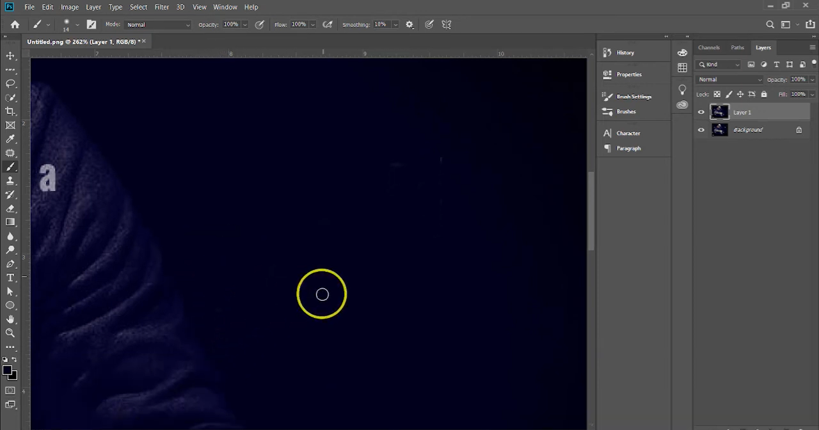This screenshot has height=430, width=819.
Task: Open the Swatches grid panel icon
Action: tap(682, 67)
